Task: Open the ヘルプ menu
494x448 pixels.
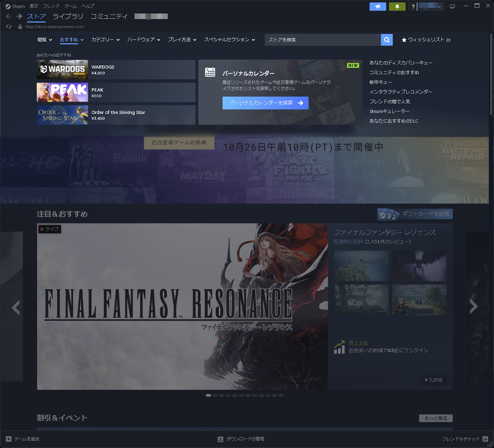Action: (88, 6)
